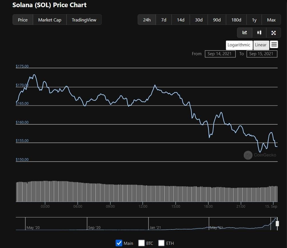Enable the ETH comparison checkbox

click(161, 243)
